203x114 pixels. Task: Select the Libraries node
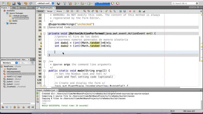[13, 23]
